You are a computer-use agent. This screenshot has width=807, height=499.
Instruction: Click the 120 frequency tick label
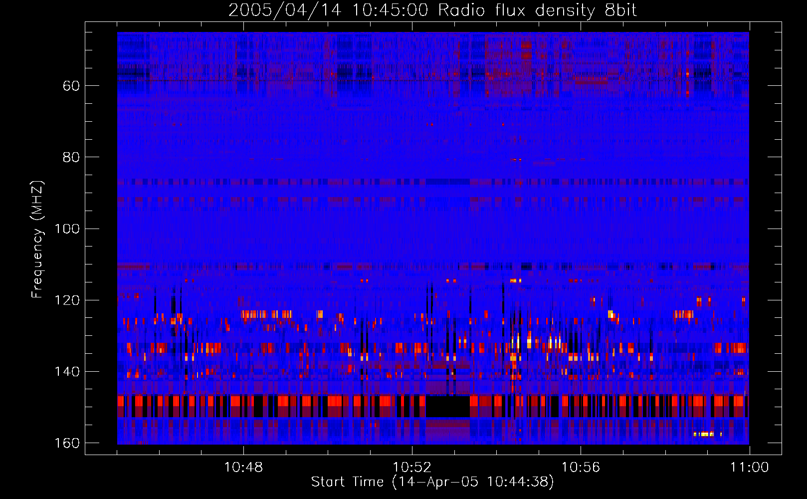coord(67,300)
